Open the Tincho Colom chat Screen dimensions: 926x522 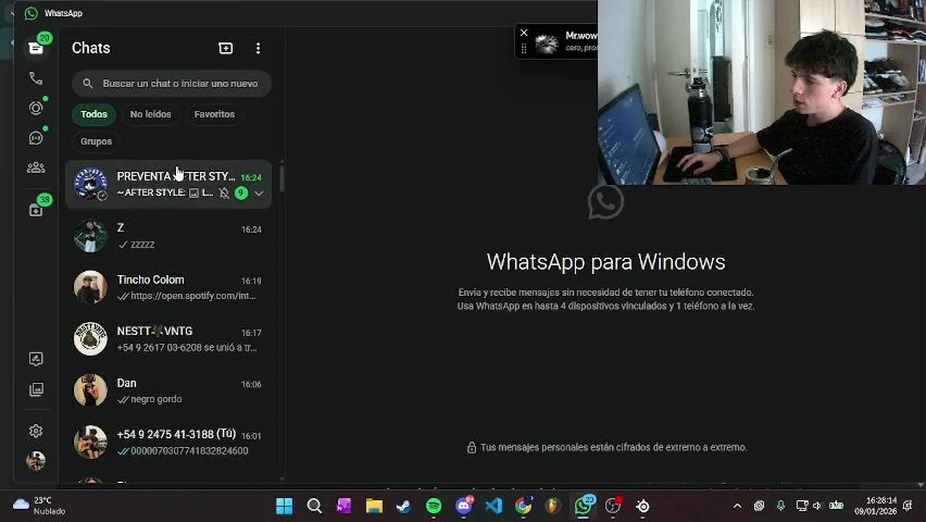click(x=169, y=287)
